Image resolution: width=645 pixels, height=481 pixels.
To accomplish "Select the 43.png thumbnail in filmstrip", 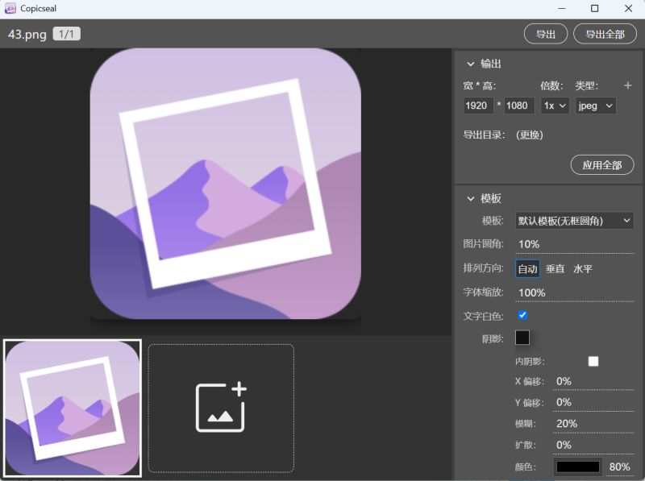I will pyautogui.click(x=73, y=408).
